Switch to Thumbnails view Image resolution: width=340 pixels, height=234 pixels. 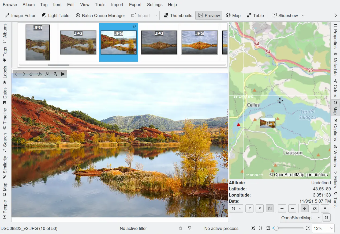coord(178,16)
